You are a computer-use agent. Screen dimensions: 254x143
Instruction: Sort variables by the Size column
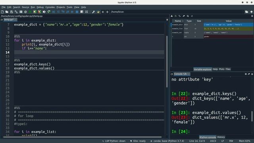(x=199, y=21)
